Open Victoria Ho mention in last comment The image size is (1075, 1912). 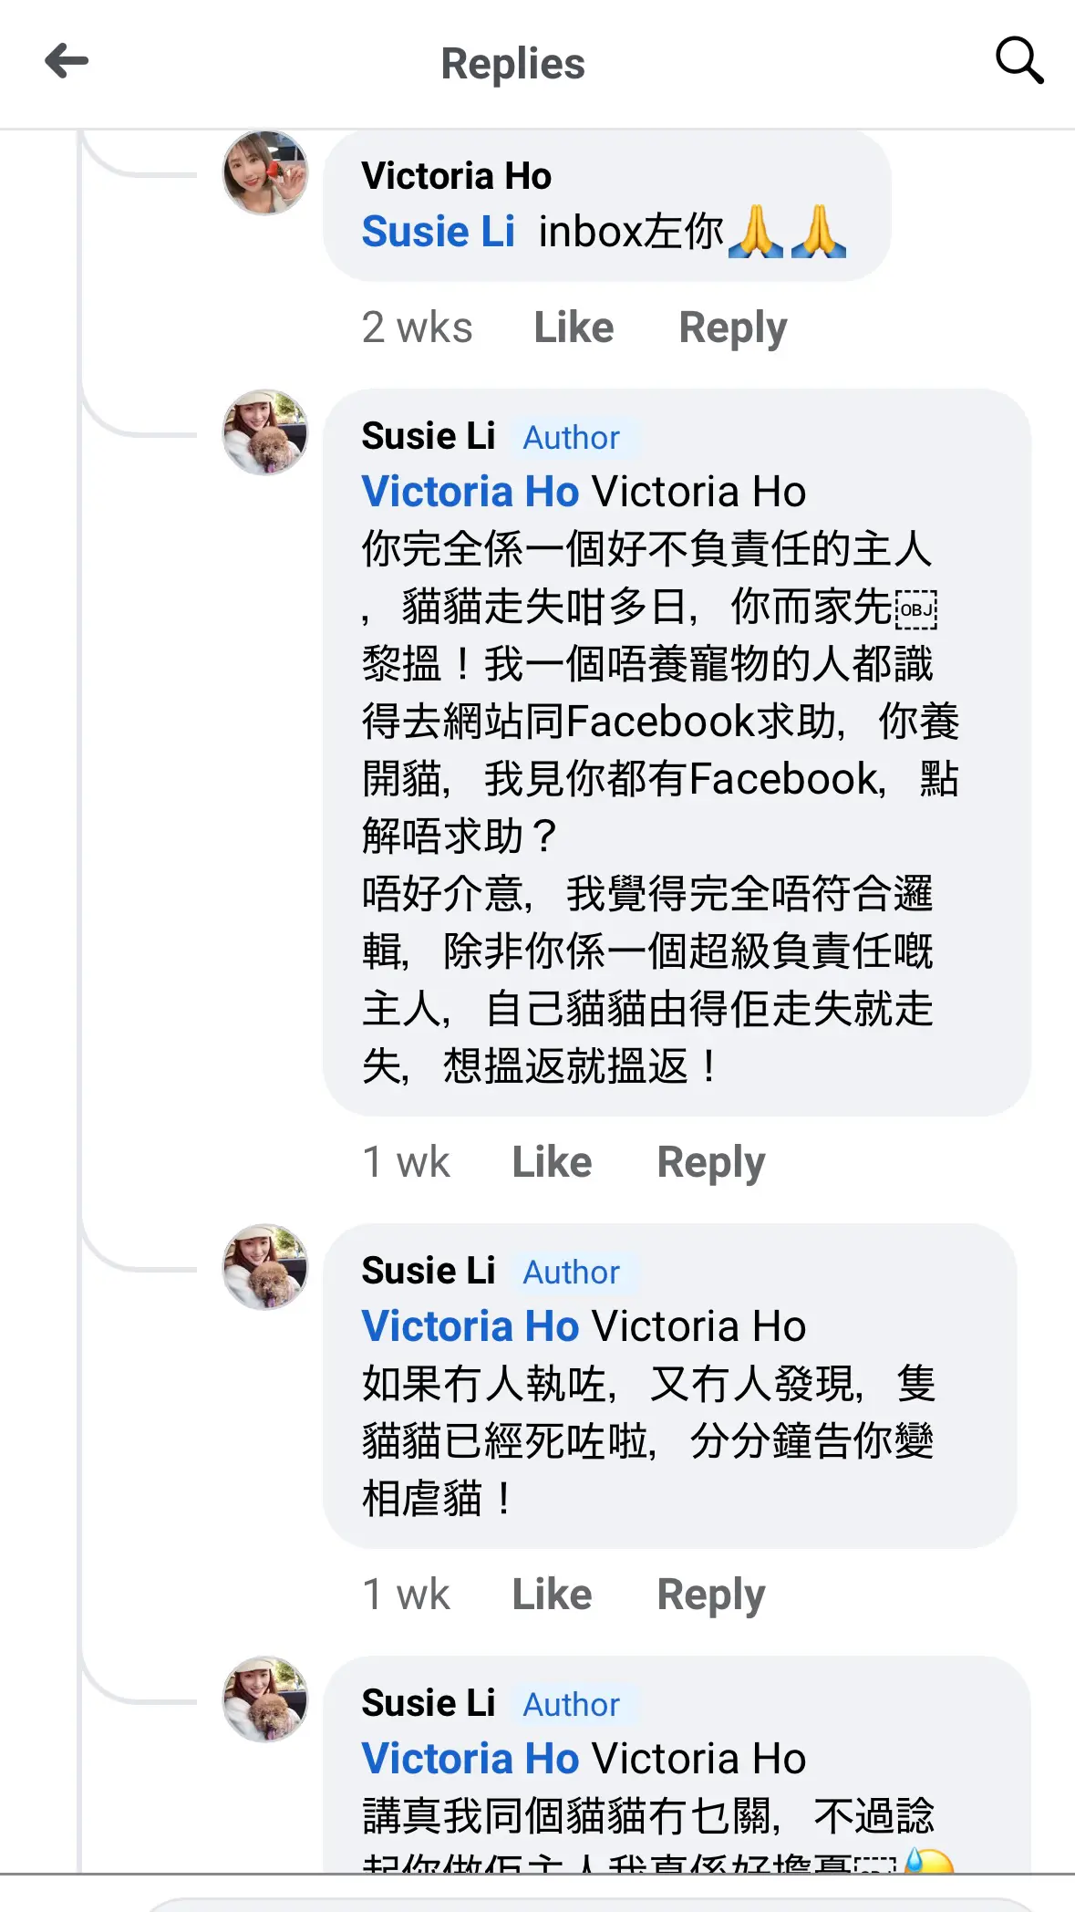pyautogui.click(x=470, y=1759)
